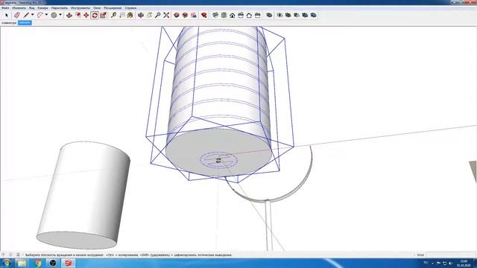Click the Trim solid tool
477x268 pixels.
pos(305,15)
